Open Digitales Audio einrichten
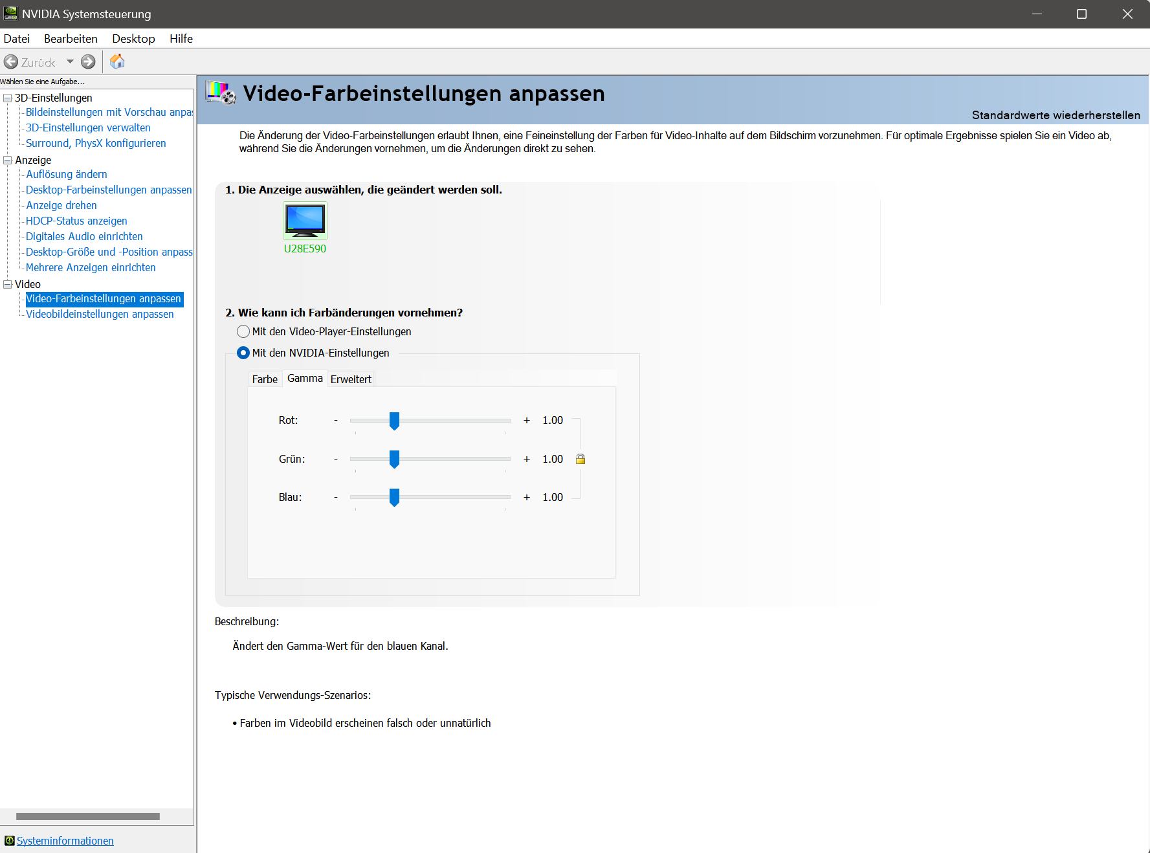 click(x=84, y=236)
